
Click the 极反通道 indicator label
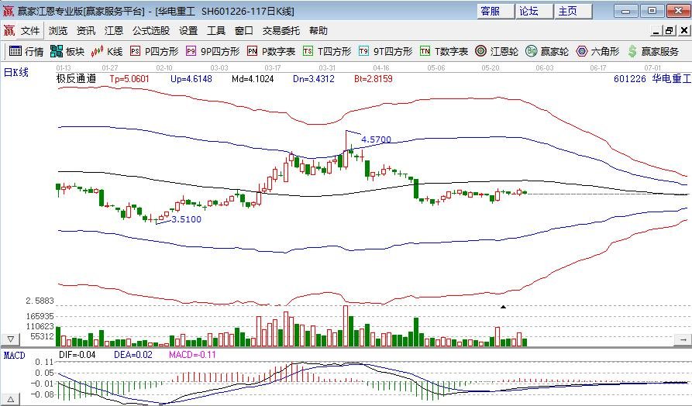pyautogui.click(x=77, y=79)
